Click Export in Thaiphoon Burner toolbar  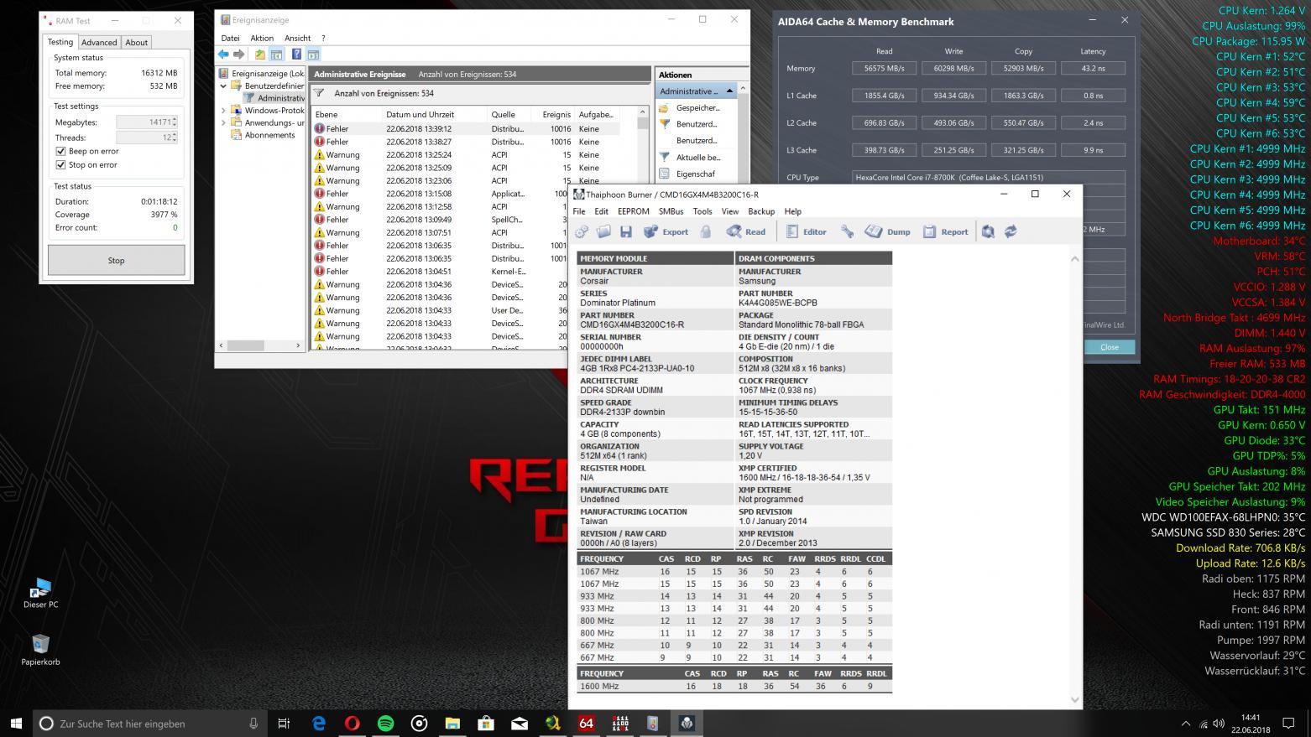[x=666, y=232]
